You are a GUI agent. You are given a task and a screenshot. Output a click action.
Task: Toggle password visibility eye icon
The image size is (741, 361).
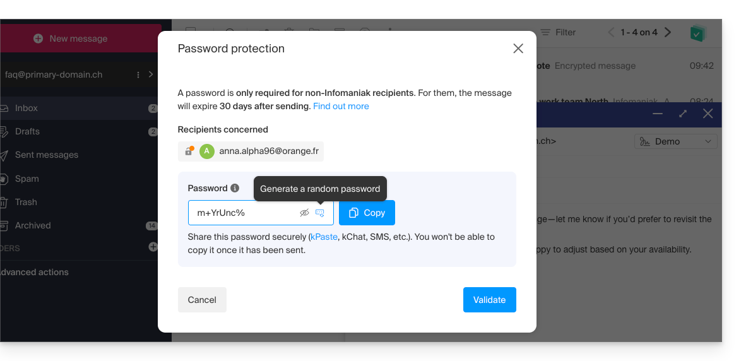(304, 213)
